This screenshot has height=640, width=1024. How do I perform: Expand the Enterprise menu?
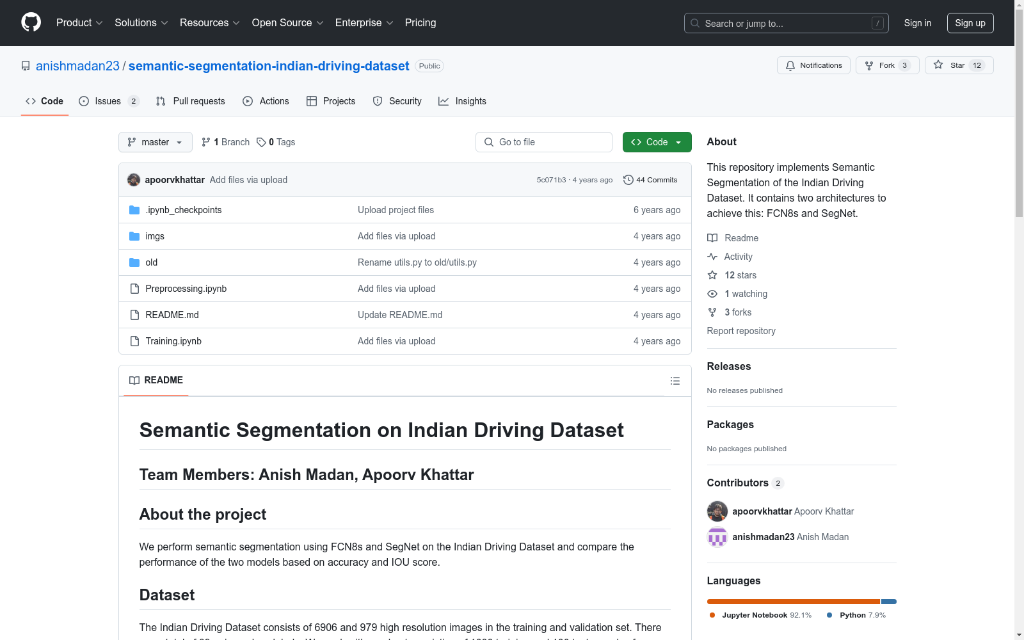(x=364, y=23)
